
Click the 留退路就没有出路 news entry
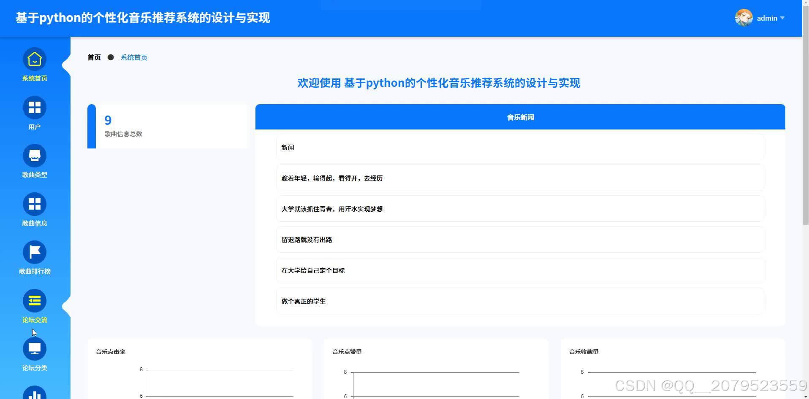point(519,239)
